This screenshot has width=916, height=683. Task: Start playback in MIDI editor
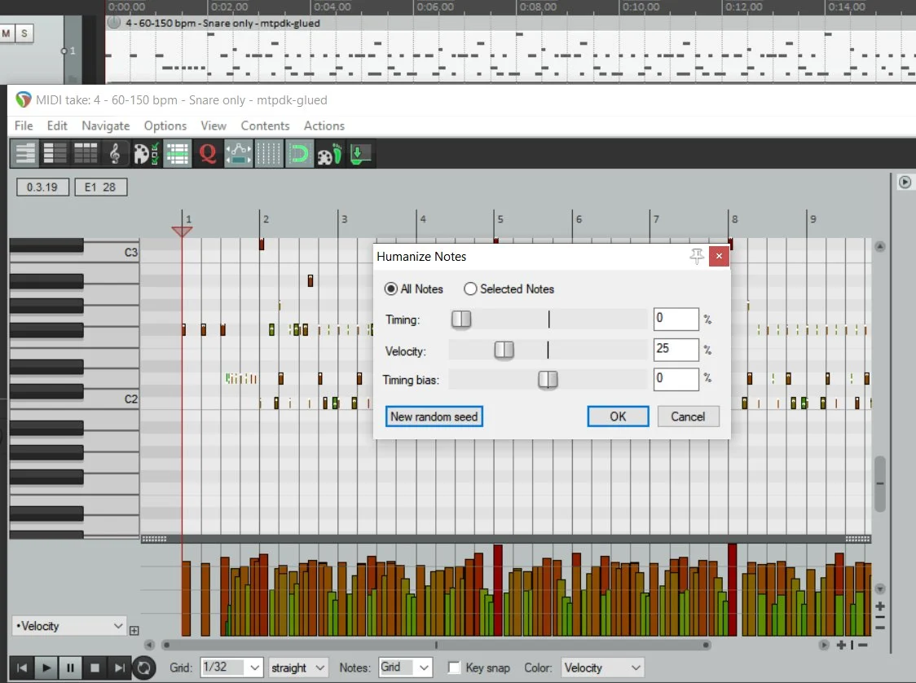tap(46, 668)
